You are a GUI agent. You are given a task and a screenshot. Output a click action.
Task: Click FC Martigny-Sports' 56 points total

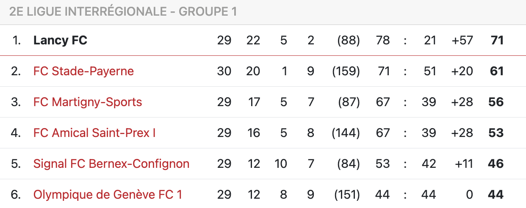coord(496,102)
